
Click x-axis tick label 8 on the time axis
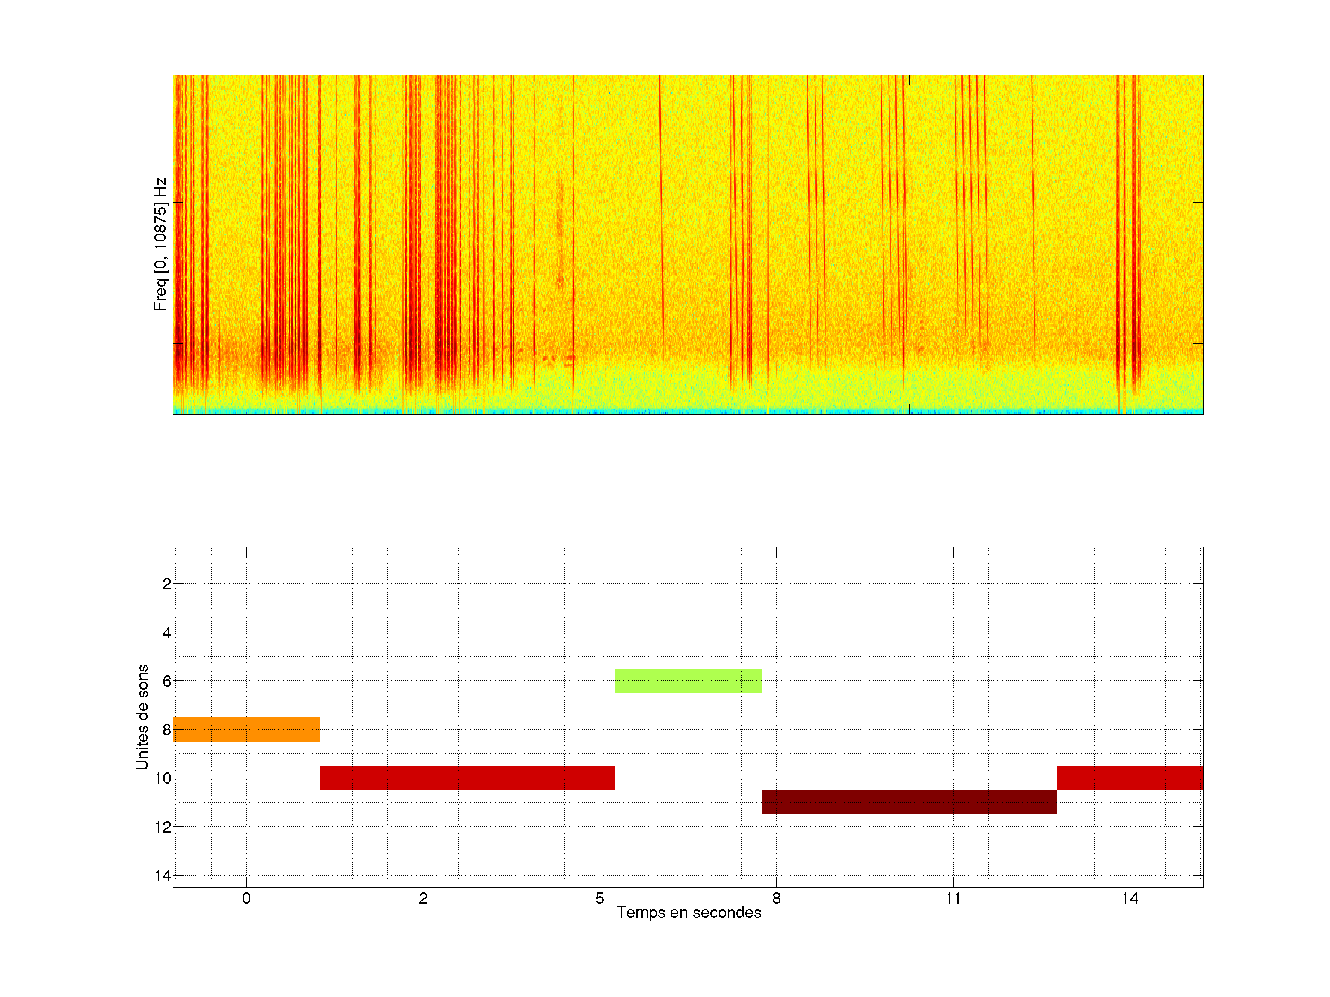tap(776, 898)
